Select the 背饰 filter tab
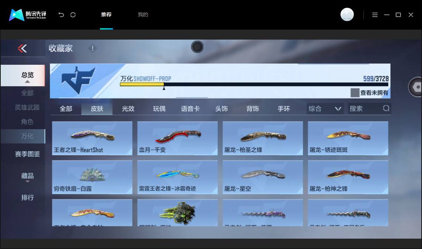 [x=253, y=109]
